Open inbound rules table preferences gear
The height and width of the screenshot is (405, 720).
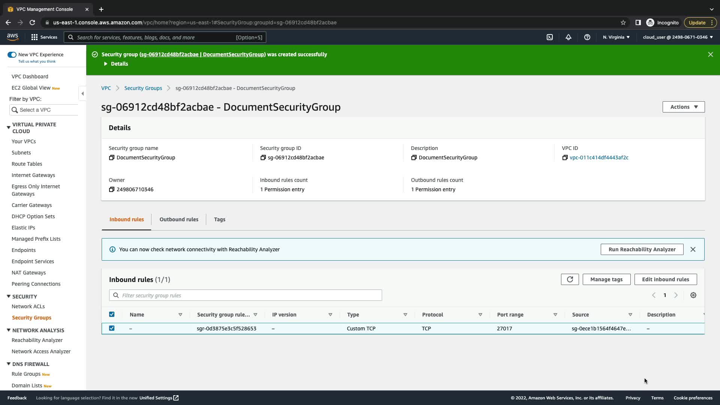click(693, 295)
